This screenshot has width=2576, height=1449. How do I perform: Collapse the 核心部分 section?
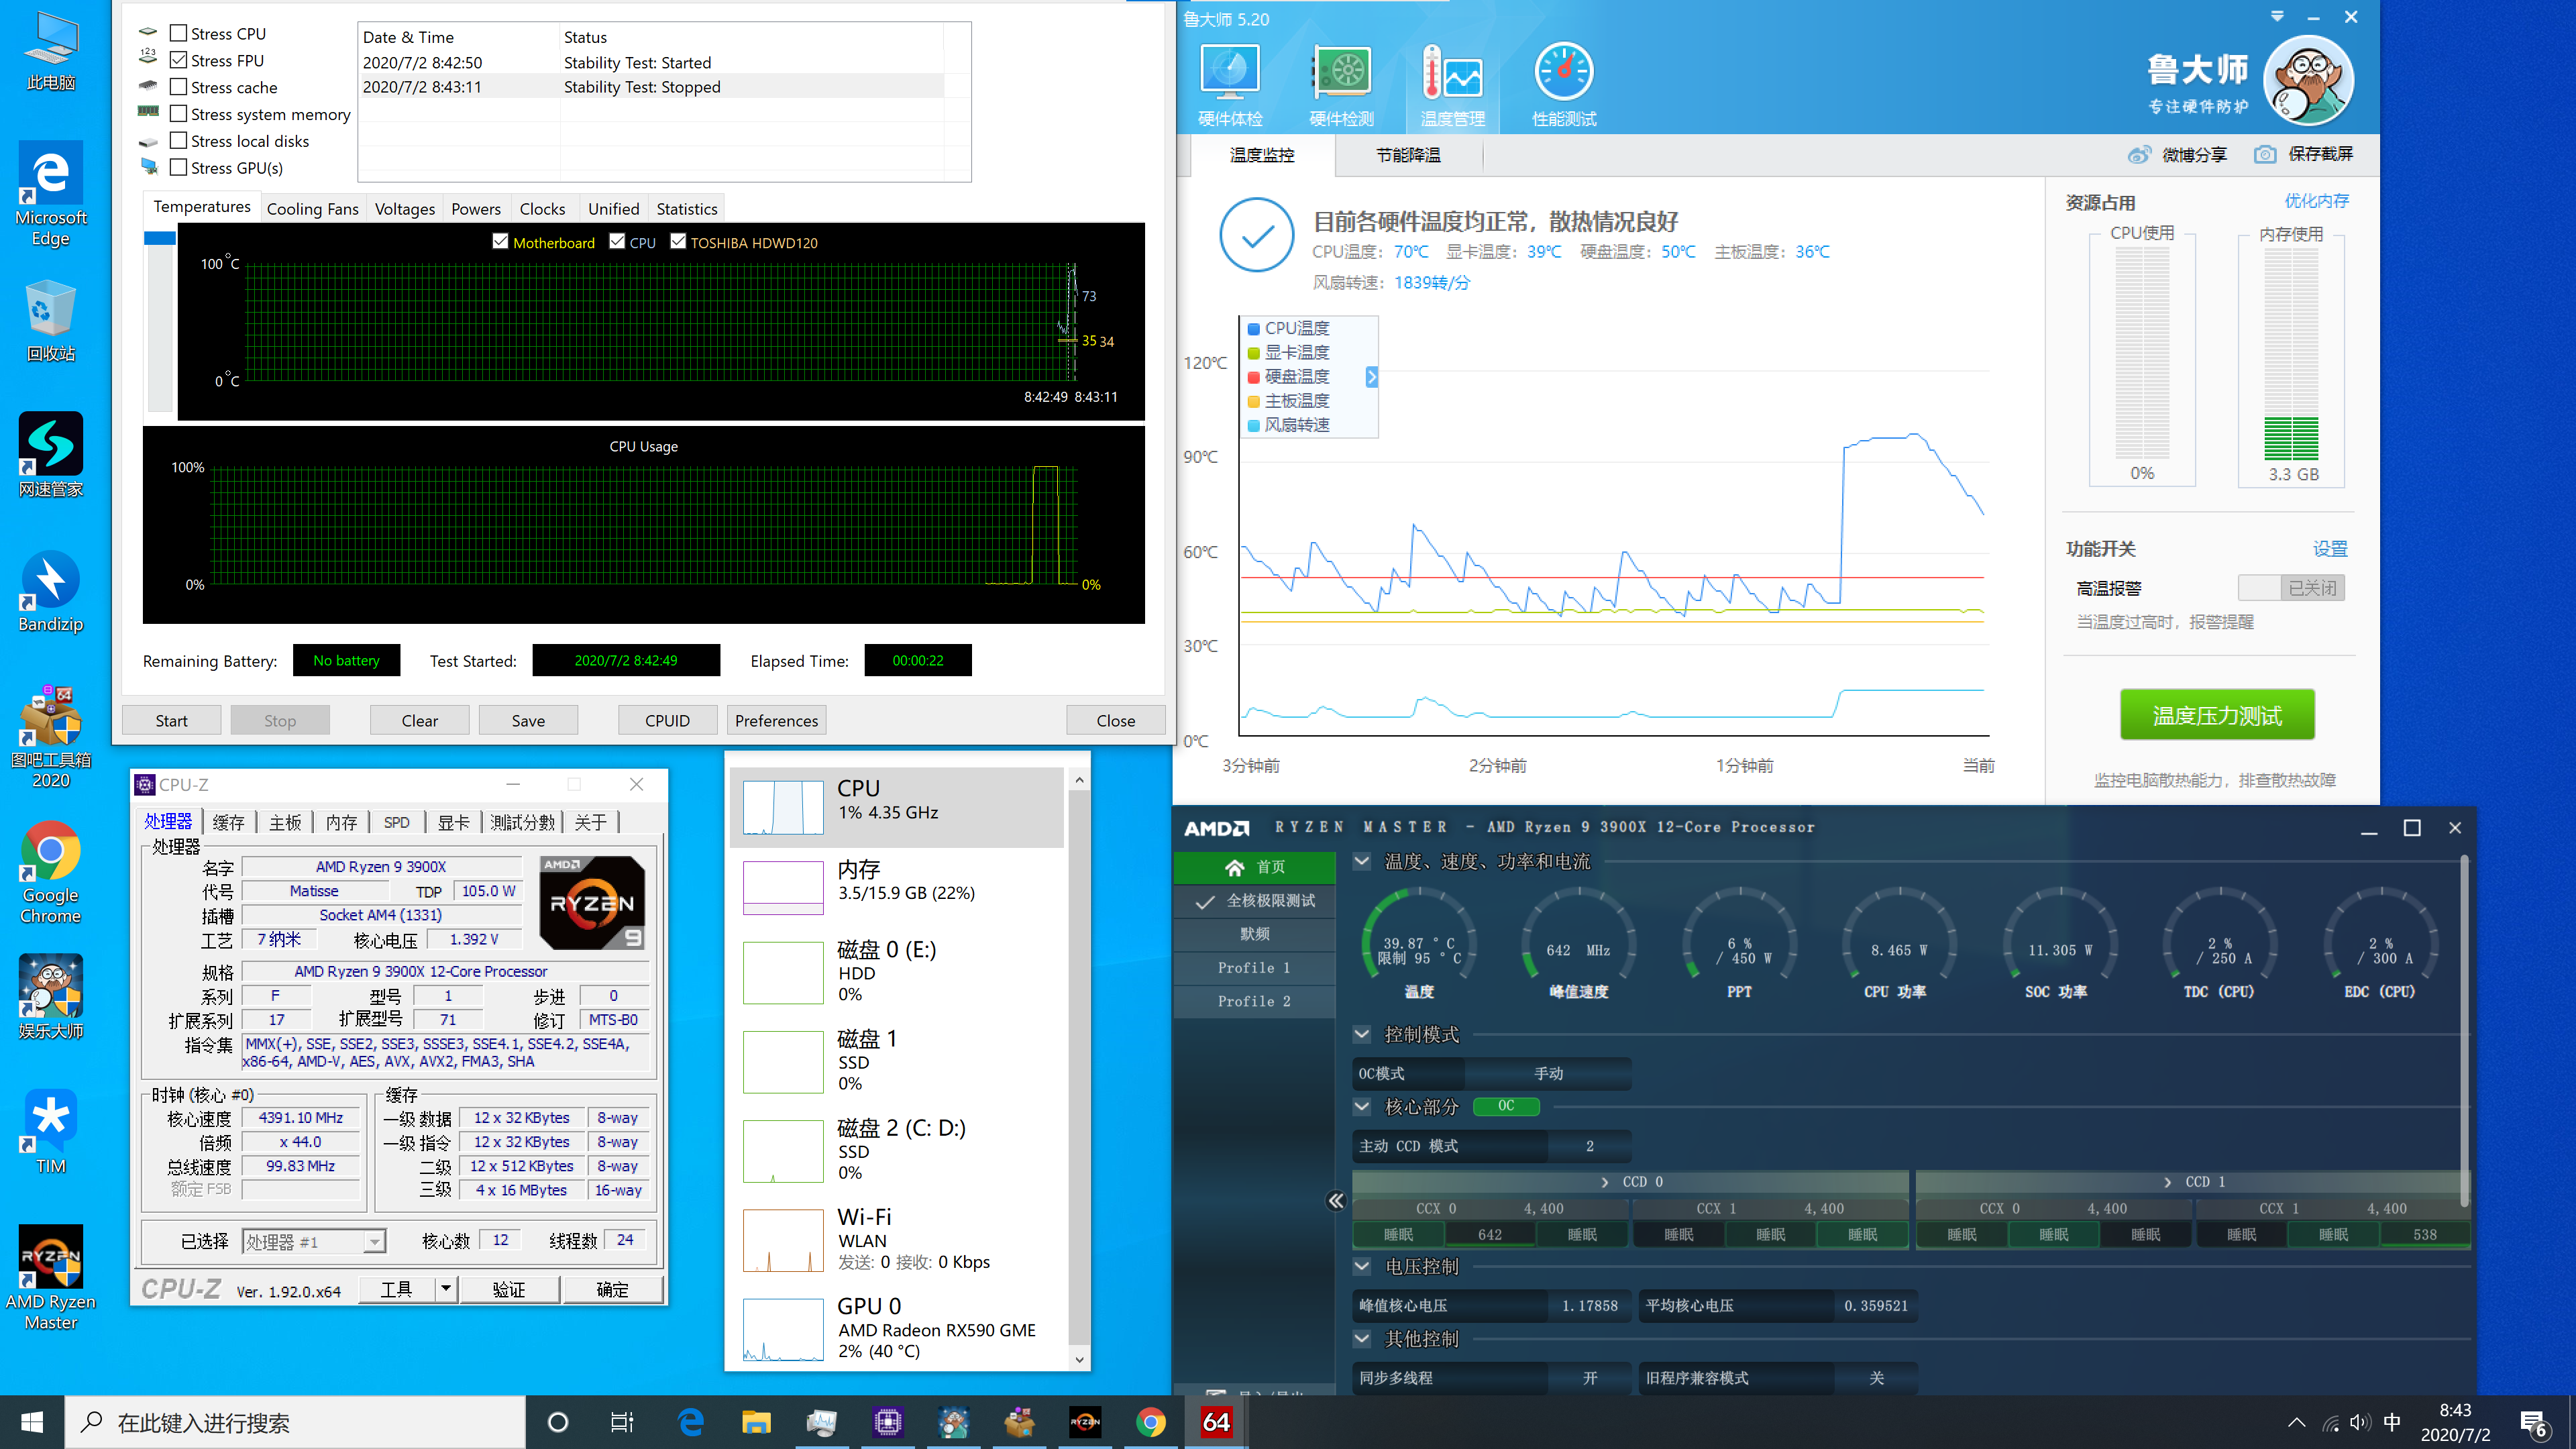pyautogui.click(x=1362, y=1106)
